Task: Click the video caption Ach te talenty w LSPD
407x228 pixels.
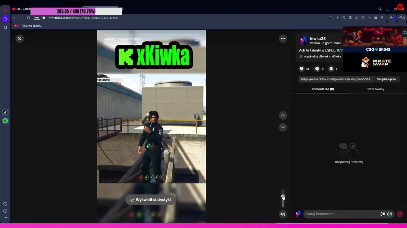Action: tap(317, 50)
